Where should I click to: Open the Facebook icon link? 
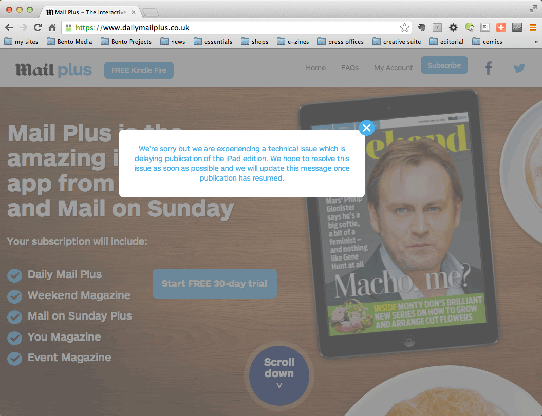pyautogui.click(x=489, y=68)
